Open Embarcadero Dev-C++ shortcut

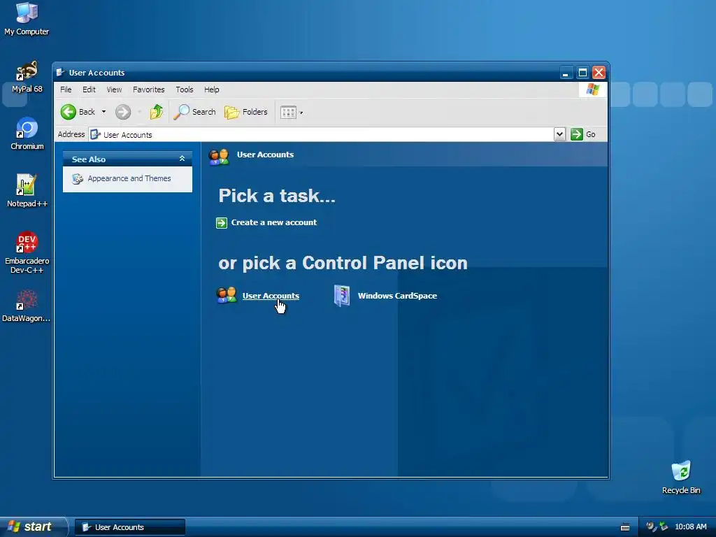(x=27, y=252)
